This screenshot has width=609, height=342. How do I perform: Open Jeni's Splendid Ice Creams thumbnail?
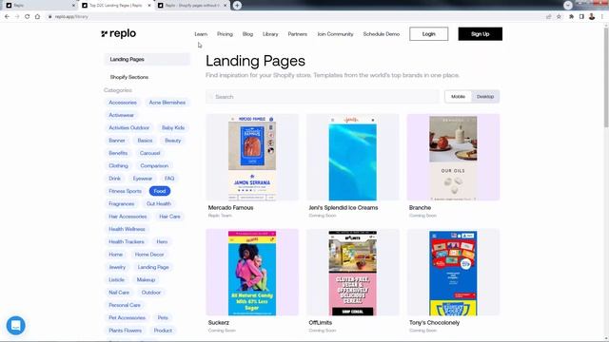353,157
